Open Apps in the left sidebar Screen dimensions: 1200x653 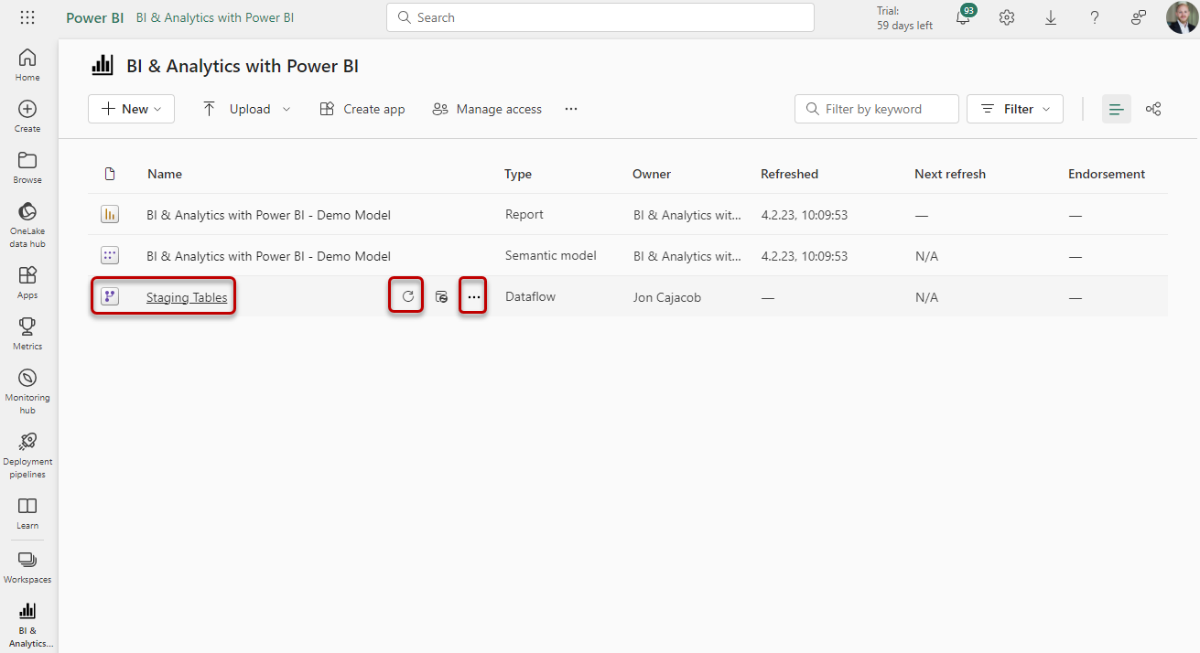(27, 282)
